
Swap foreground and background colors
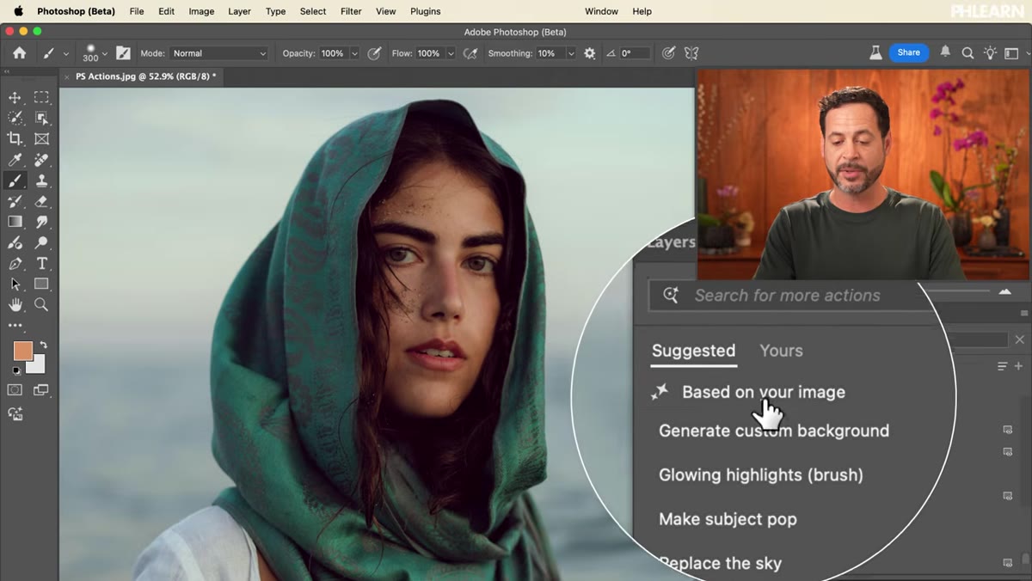[x=43, y=345]
